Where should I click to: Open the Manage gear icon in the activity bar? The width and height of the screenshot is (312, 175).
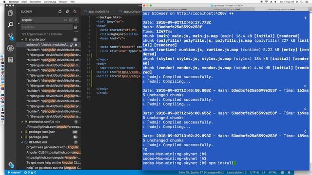[x=11, y=165]
